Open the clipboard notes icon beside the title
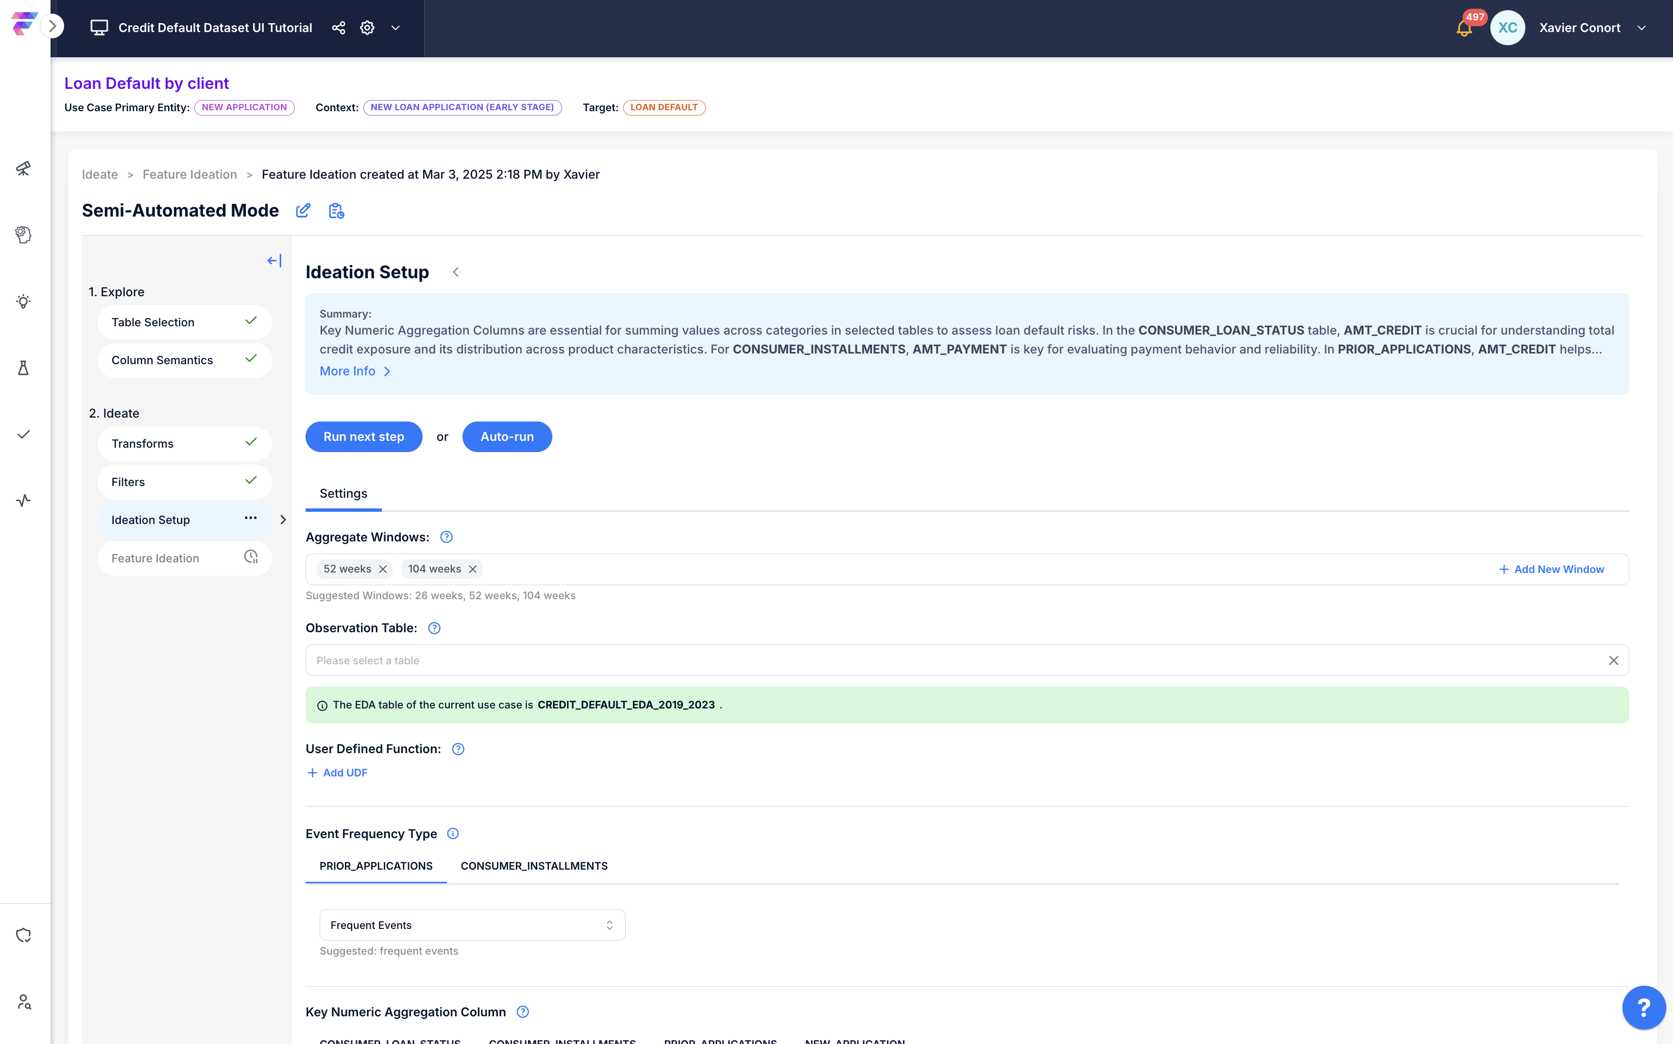This screenshot has height=1044, width=1673. [x=336, y=211]
